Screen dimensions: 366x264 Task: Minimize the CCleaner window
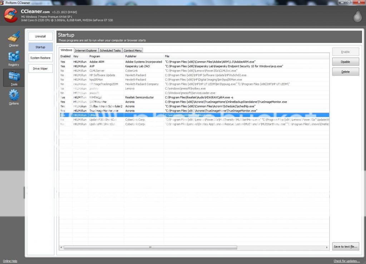click(x=342, y=2)
